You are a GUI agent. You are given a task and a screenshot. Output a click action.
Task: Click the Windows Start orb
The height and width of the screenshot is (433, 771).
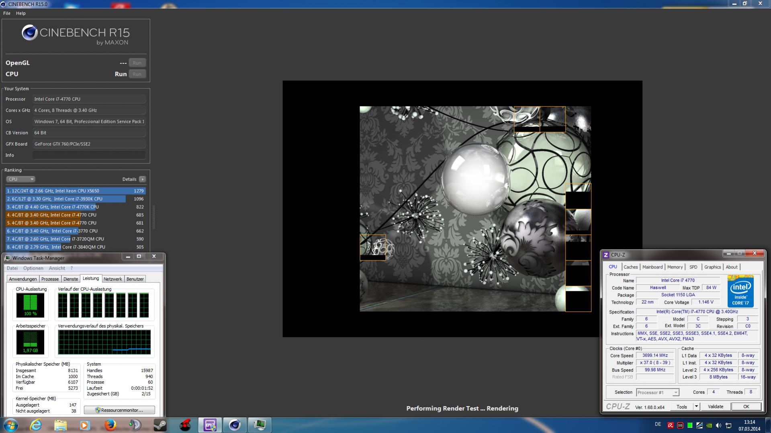(x=10, y=425)
